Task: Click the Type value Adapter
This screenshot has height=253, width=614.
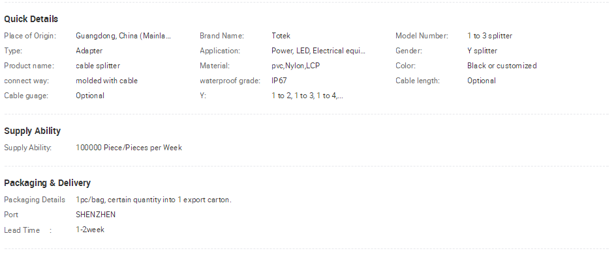Action: (89, 51)
